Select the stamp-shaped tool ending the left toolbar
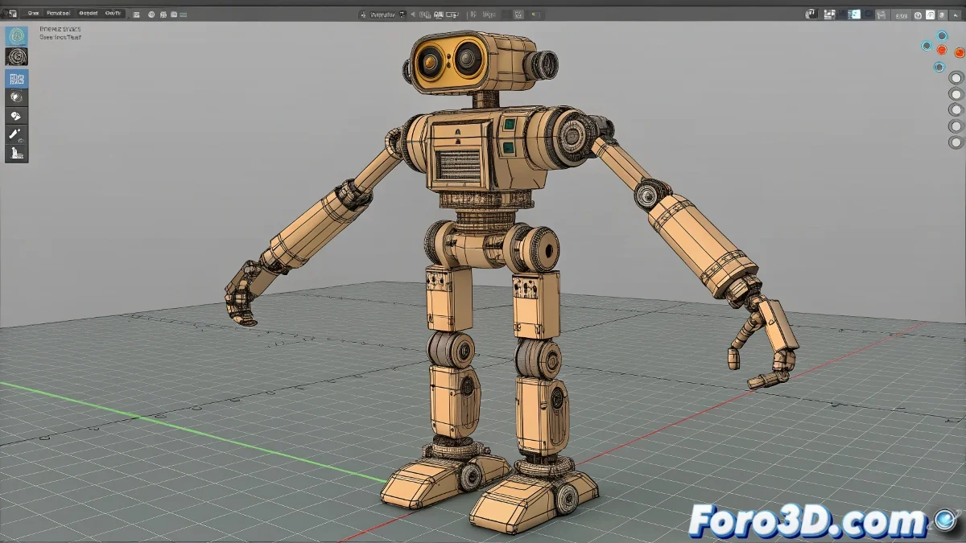The height and width of the screenshot is (543, 966). tap(16, 153)
